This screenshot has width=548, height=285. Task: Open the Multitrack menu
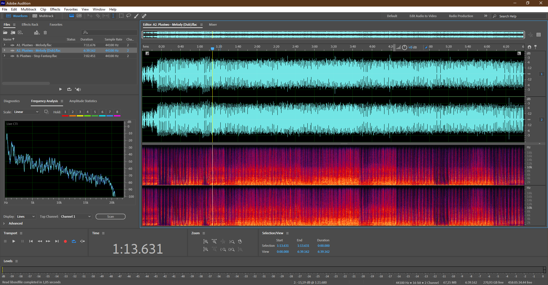pyautogui.click(x=29, y=9)
